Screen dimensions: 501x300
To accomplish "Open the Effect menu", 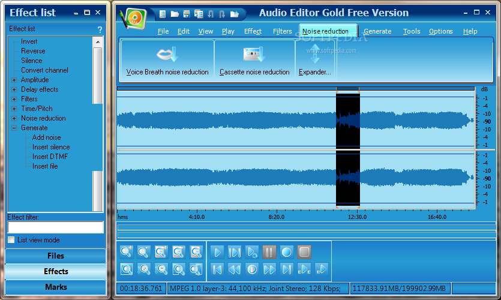I will [x=253, y=31].
